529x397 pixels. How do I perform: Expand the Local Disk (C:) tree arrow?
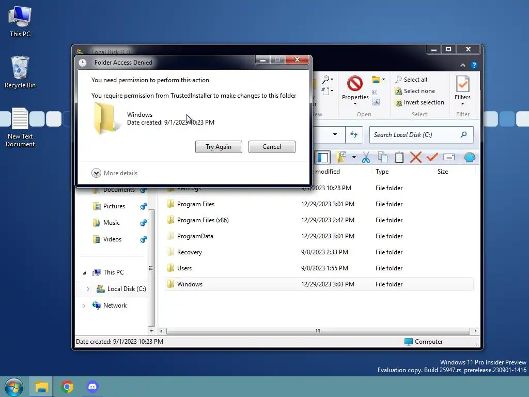88,289
